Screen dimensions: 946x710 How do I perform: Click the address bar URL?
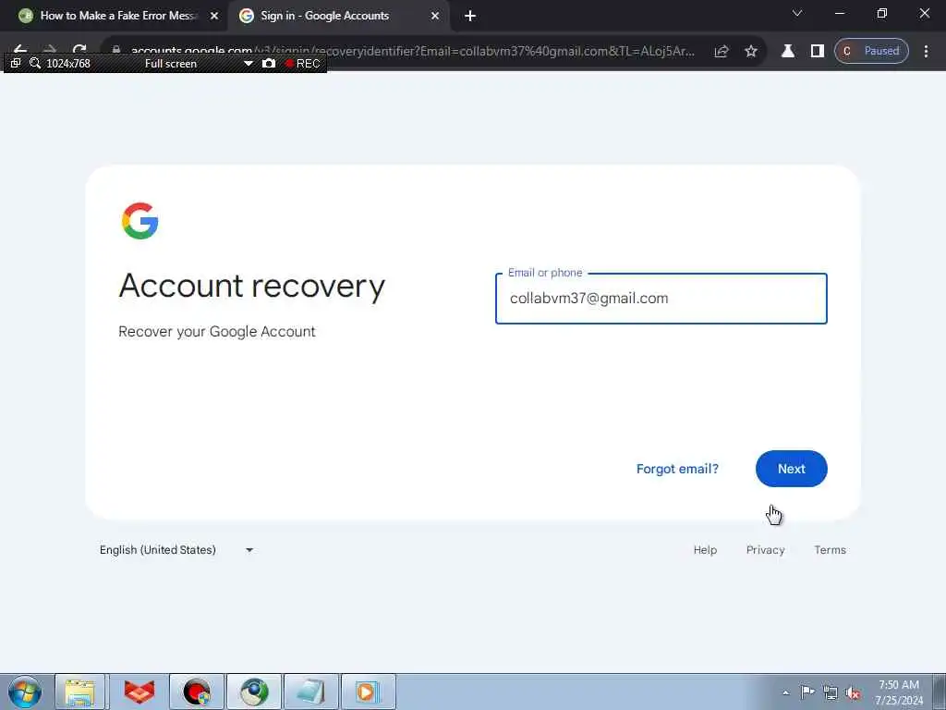click(412, 52)
